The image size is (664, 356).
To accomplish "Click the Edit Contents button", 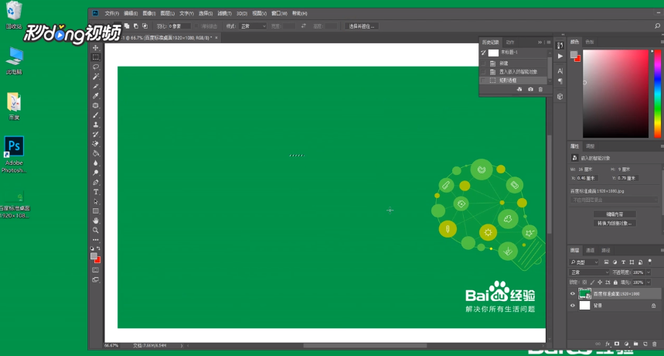I will 615,214.
